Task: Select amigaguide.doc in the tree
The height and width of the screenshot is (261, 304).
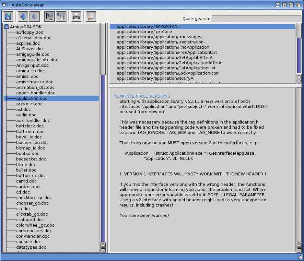Action: pos(33,54)
